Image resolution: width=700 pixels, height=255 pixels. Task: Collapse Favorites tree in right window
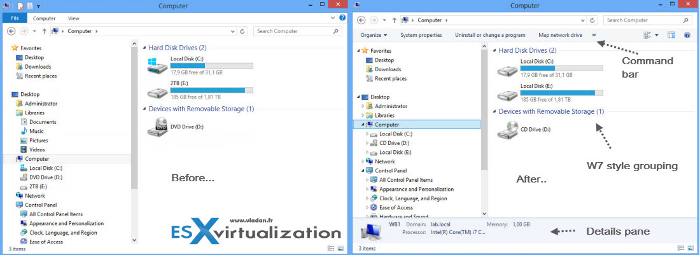tap(358, 51)
